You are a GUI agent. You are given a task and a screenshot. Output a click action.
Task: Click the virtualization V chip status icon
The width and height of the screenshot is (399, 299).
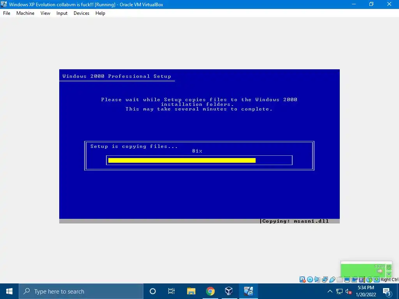[x=361, y=280]
